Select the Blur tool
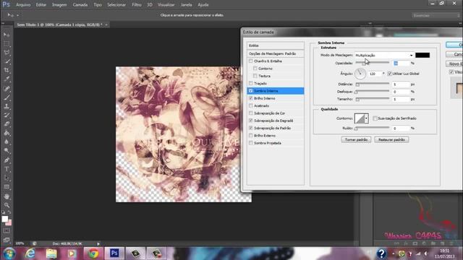This screenshot has height=260, width=463. pyautogui.click(x=7, y=142)
